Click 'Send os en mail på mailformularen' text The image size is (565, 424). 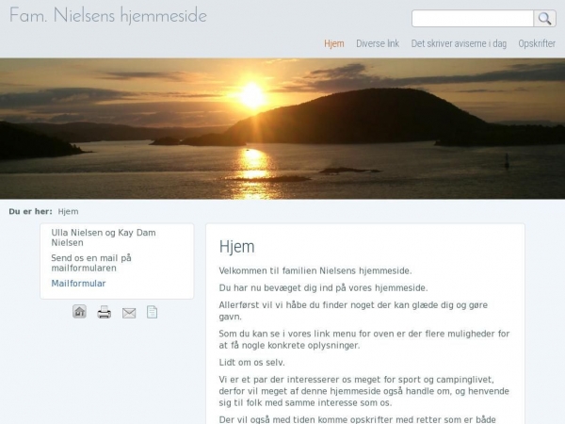pyautogui.click(x=91, y=263)
